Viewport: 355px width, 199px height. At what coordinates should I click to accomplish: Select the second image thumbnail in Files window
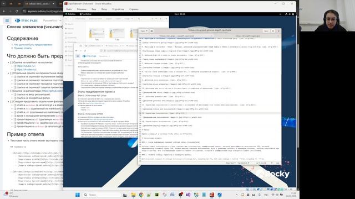click(117, 33)
